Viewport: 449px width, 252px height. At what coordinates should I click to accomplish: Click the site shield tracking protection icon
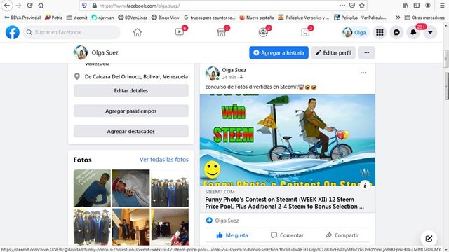[x=84, y=6]
